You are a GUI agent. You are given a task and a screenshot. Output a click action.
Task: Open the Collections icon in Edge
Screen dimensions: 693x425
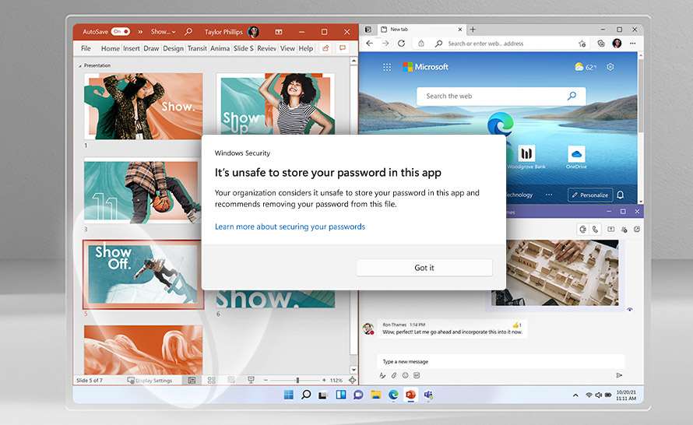601,44
